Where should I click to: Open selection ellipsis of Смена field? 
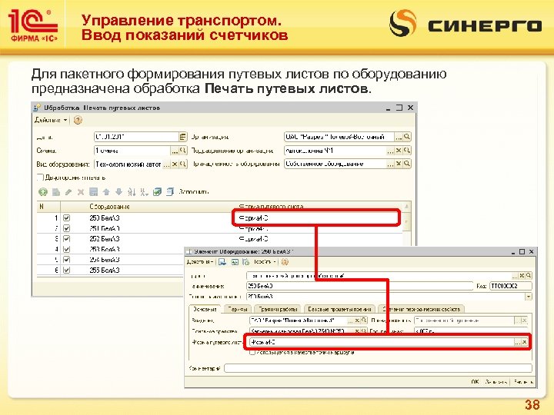[175, 151]
